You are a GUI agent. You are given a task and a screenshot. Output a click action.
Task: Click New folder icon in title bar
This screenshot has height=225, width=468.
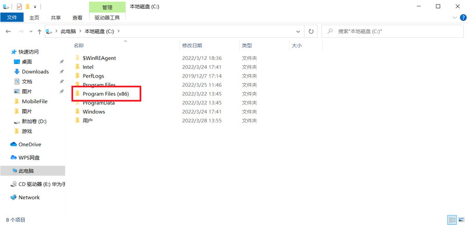coord(27,6)
